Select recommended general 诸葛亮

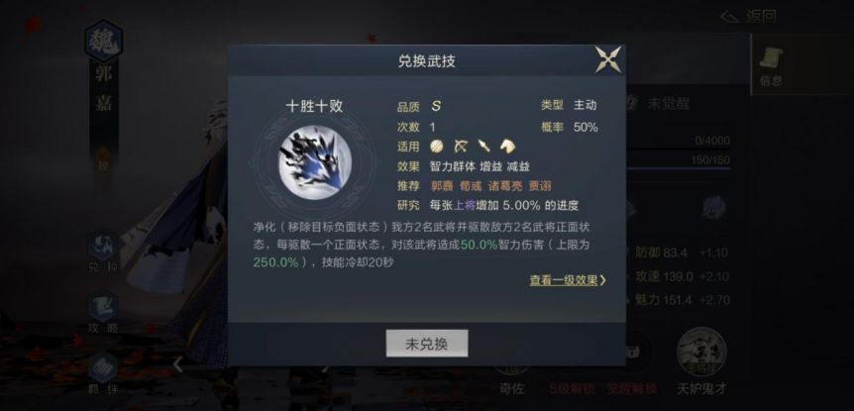pos(505,186)
